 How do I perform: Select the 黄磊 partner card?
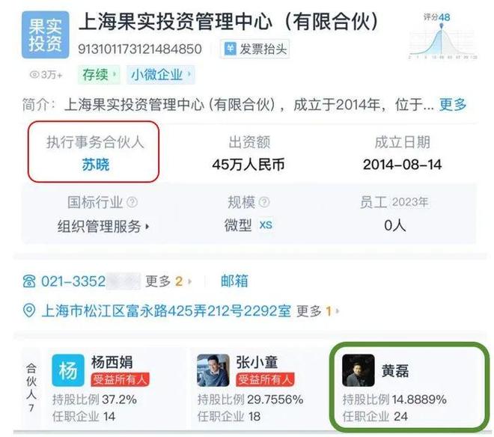pyautogui.click(x=409, y=387)
